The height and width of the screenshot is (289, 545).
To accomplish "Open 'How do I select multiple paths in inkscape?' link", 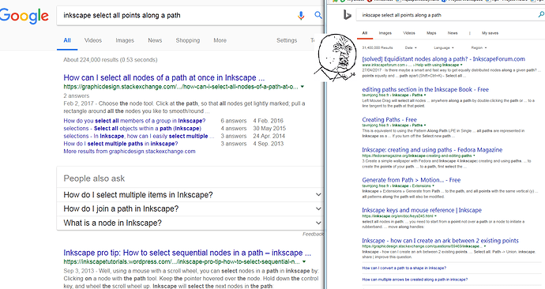I will click(x=120, y=144).
